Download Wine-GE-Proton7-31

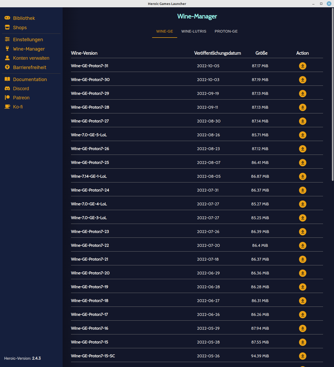(x=303, y=66)
